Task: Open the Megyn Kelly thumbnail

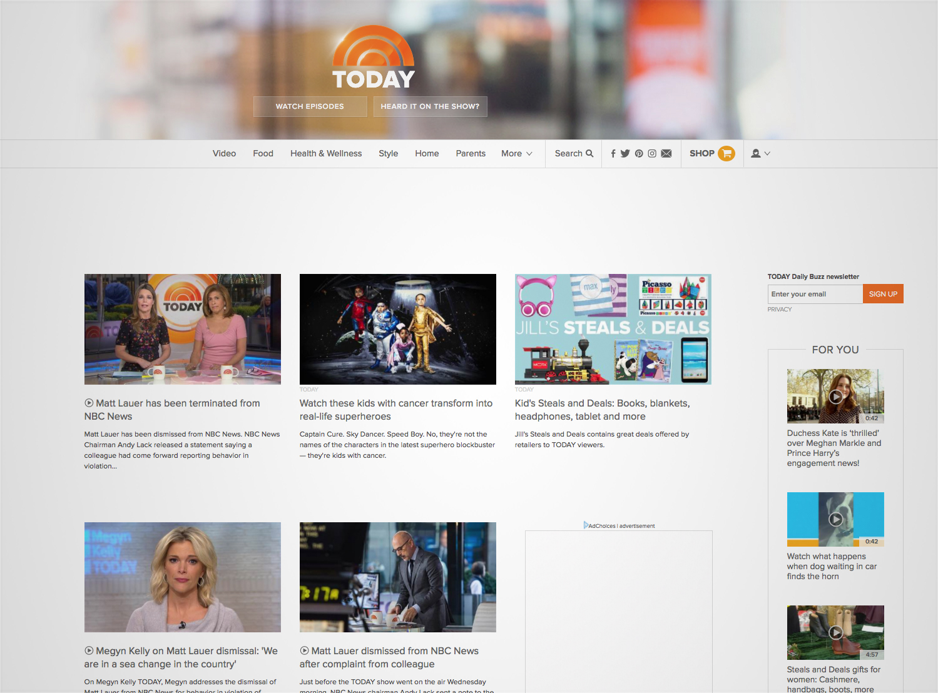Action: pos(183,577)
